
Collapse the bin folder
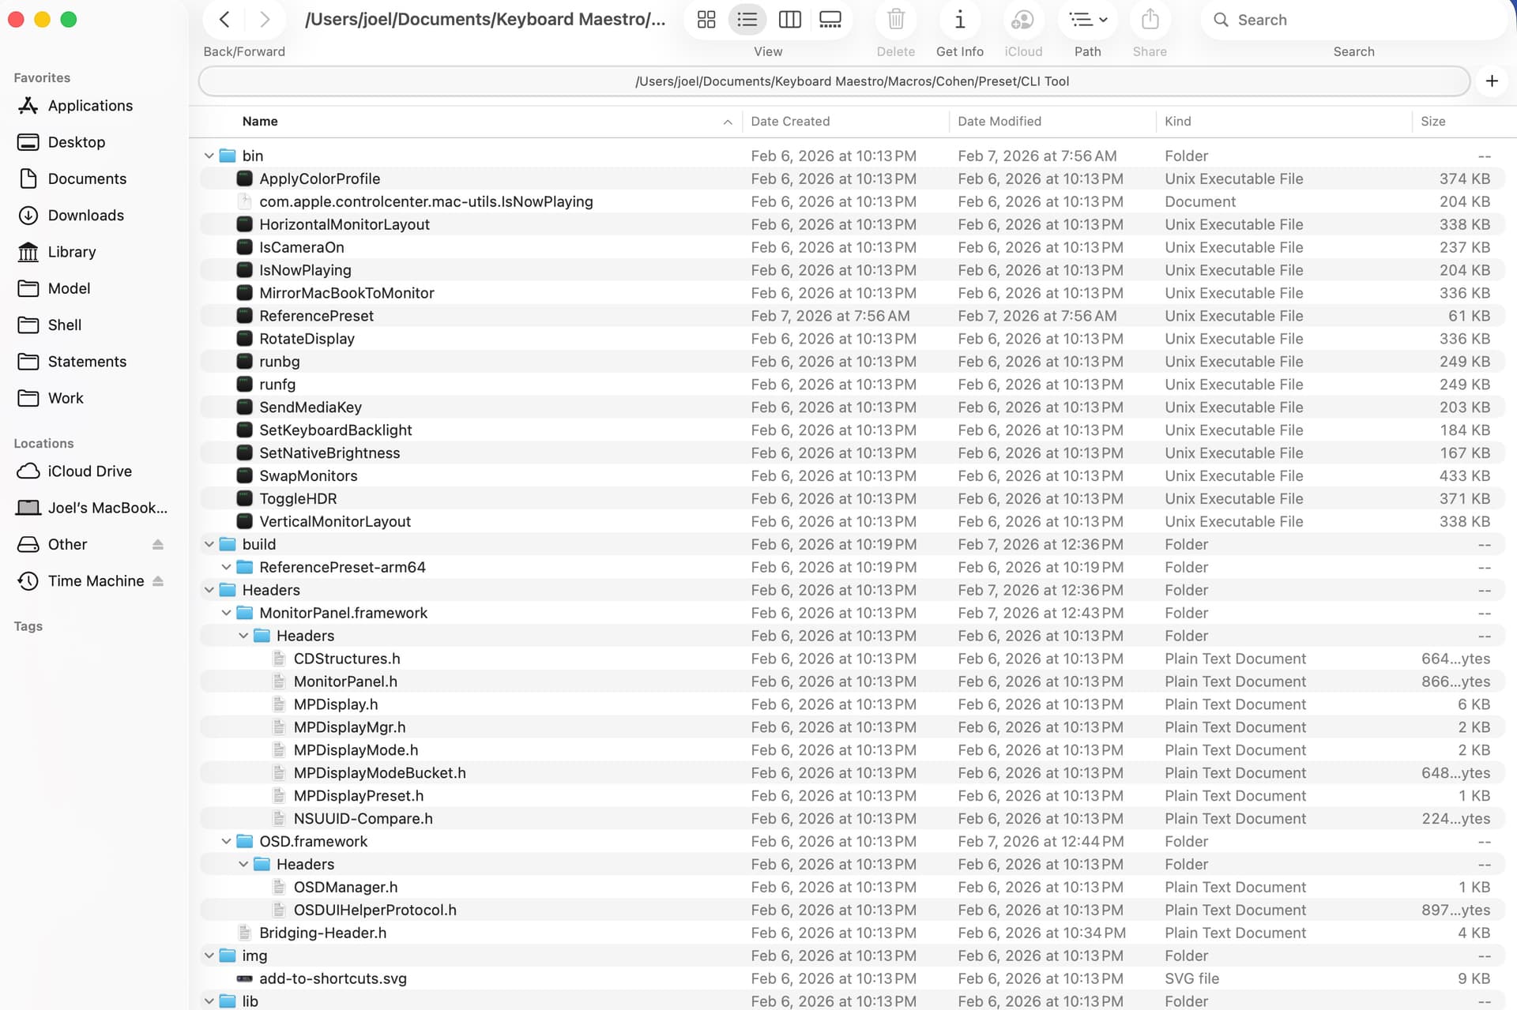(x=209, y=156)
